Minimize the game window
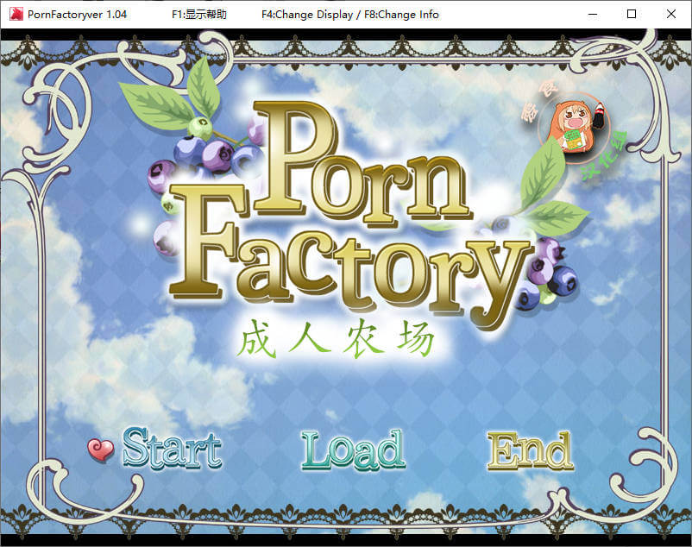This screenshot has height=547, width=692. pyautogui.click(x=592, y=14)
